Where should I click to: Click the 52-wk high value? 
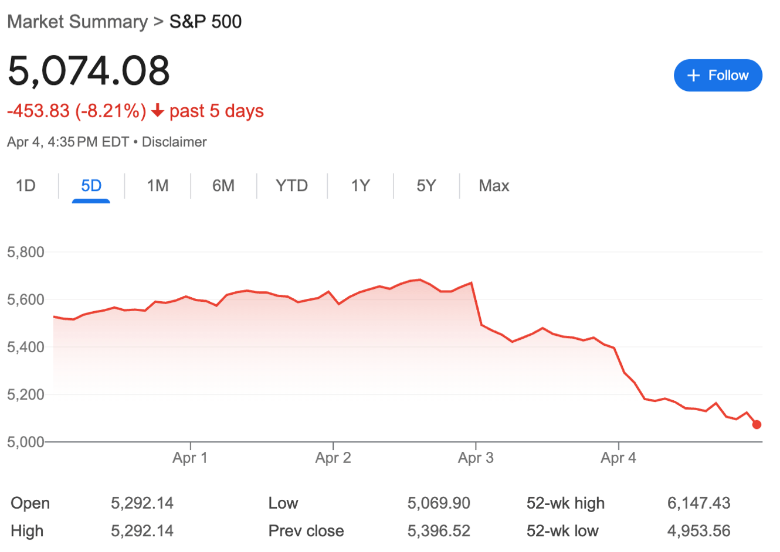tap(698, 503)
